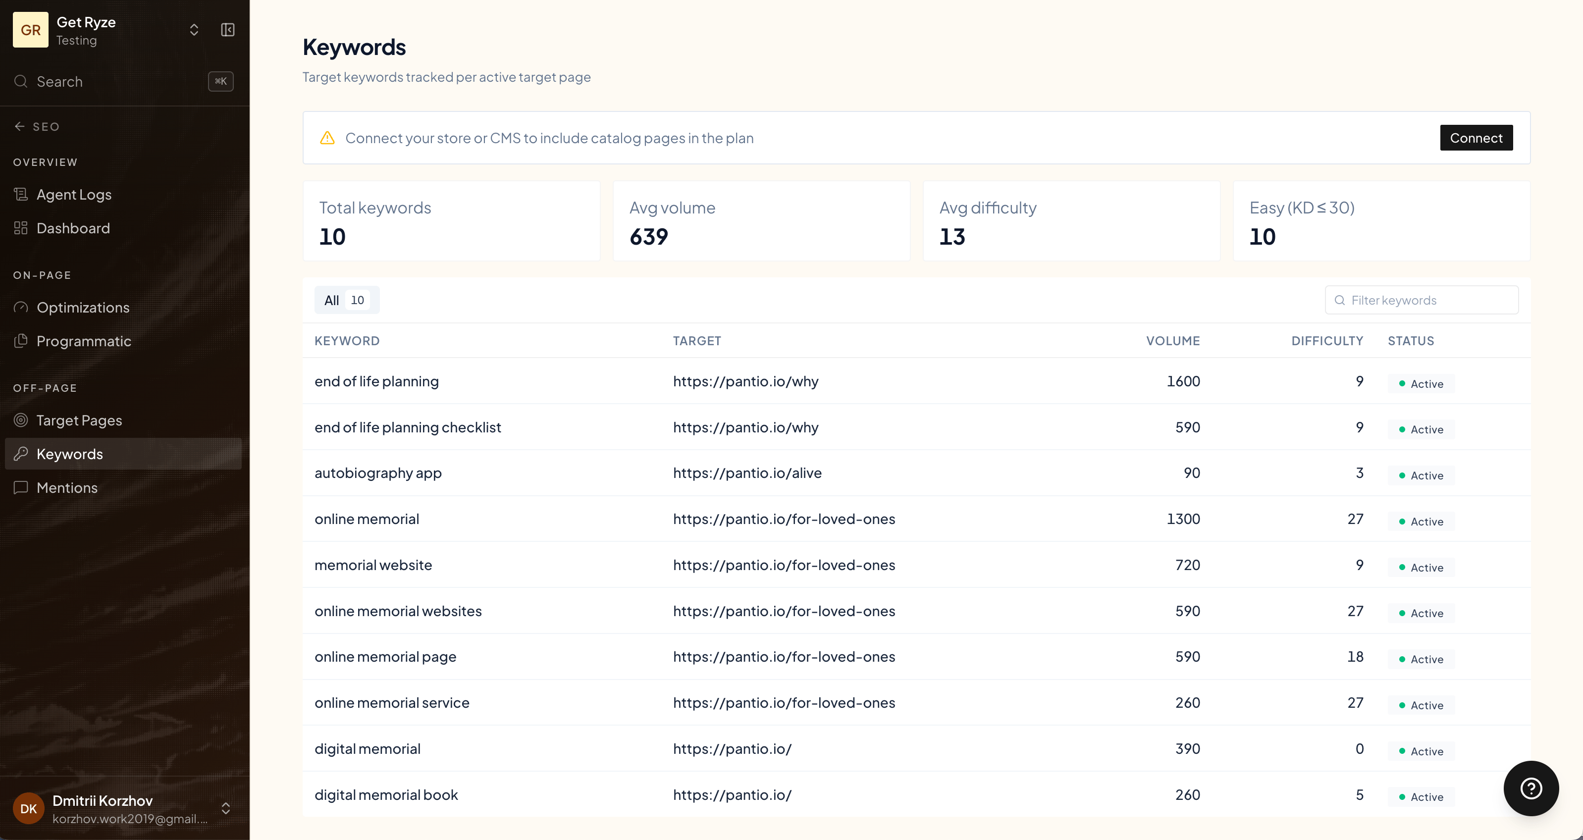This screenshot has height=840, width=1583.
Task: Open target URL for 'end of life planning'
Action: (x=745, y=381)
